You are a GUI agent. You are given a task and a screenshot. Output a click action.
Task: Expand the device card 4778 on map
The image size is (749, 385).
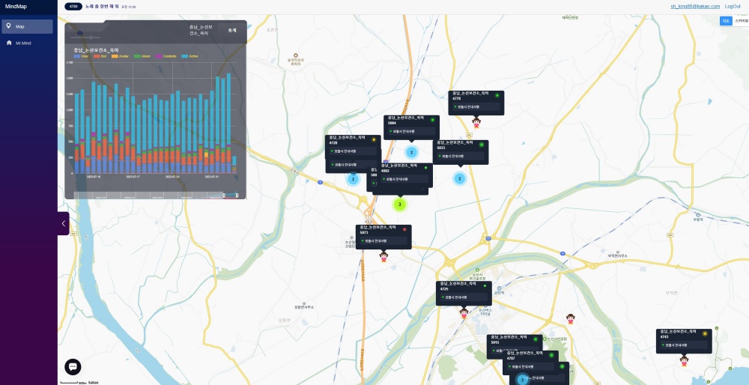pos(476,103)
